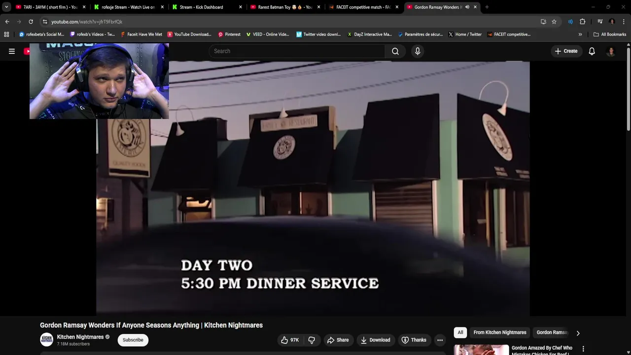Open the tab search dropdown arrow
The image size is (631, 355).
[6, 7]
